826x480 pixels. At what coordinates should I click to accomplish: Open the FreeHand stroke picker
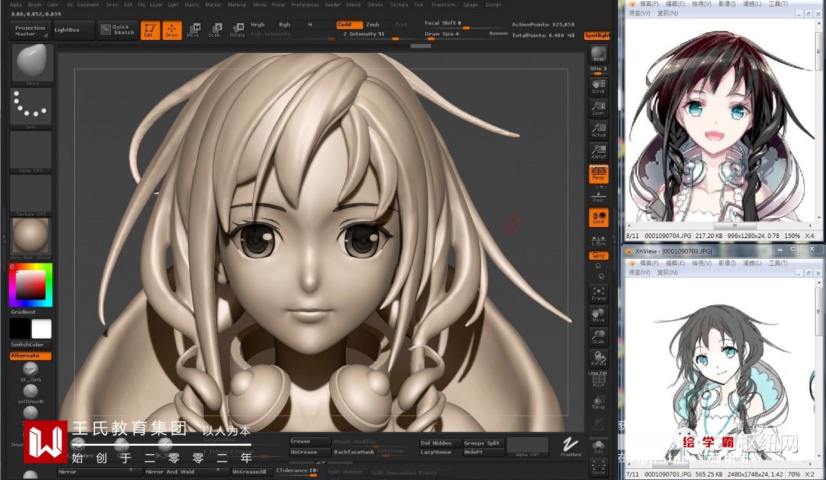pos(570,446)
